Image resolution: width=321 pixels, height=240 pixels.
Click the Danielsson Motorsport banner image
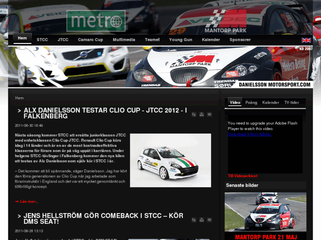161,67
